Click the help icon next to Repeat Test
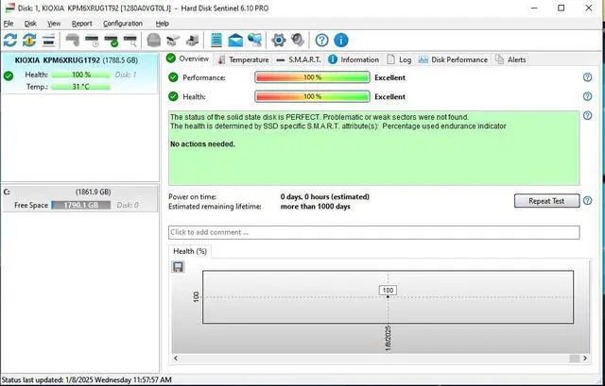 click(x=587, y=201)
